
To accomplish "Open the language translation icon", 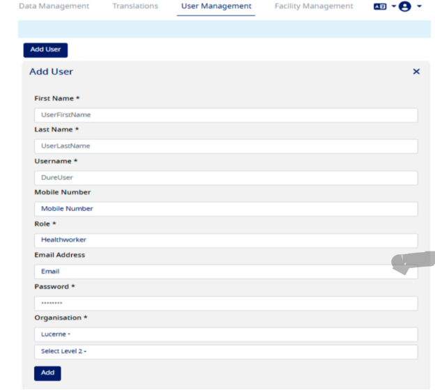I will (x=380, y=6).
